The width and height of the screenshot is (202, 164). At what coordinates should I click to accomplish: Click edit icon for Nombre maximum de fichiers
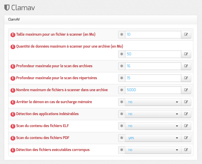click(186, 90)
